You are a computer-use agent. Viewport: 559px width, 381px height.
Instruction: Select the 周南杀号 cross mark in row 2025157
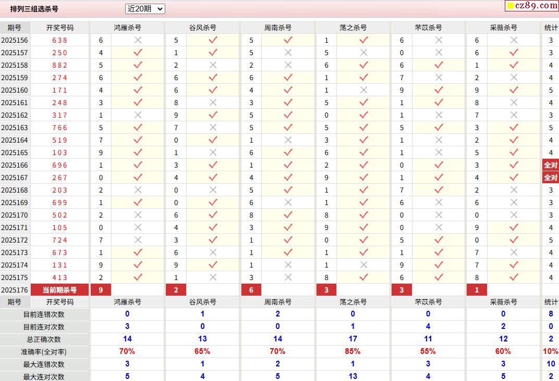pos(288,53)
